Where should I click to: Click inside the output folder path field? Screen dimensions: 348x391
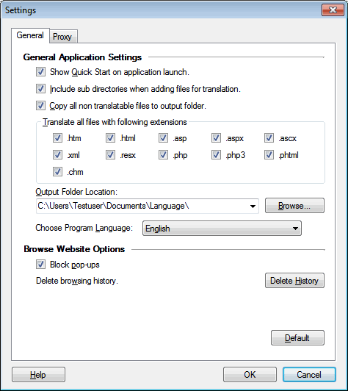tap(142, 207)
